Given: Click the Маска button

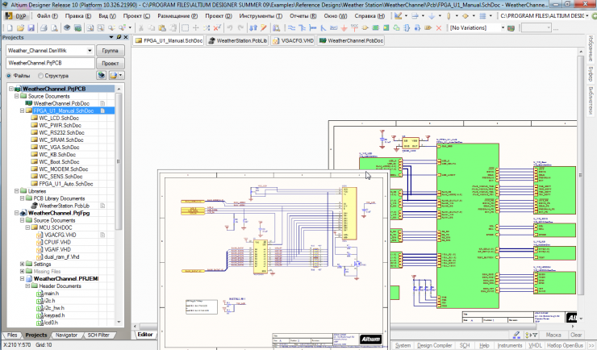Looking at the screenshot, I should 553,335.
